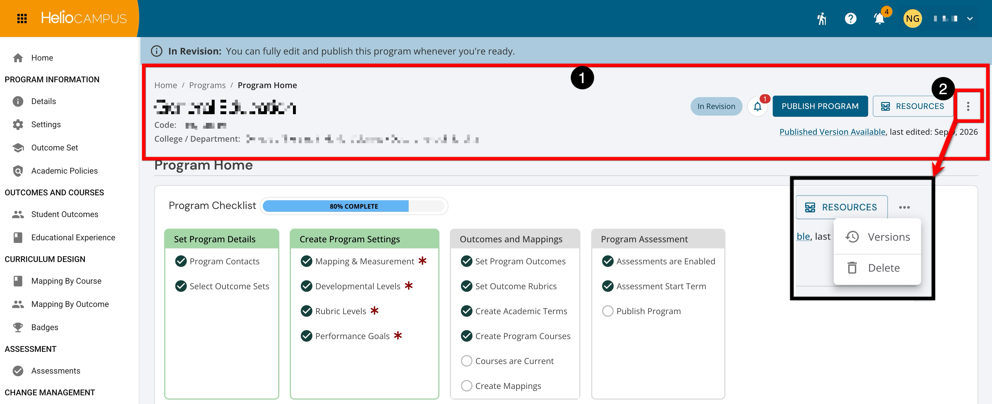
Task: Open Set Outcome Rubrics checklist item
Action: click(509, 286)
